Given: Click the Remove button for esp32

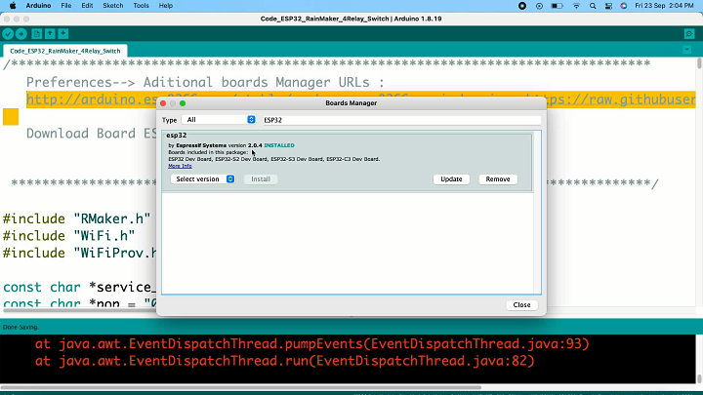Looking at the screenshot, I should pos(498,179).
